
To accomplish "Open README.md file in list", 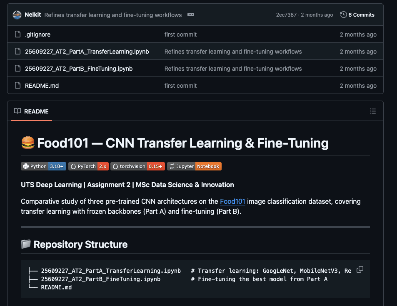I will pyautogui.click(x=42, y=86).
